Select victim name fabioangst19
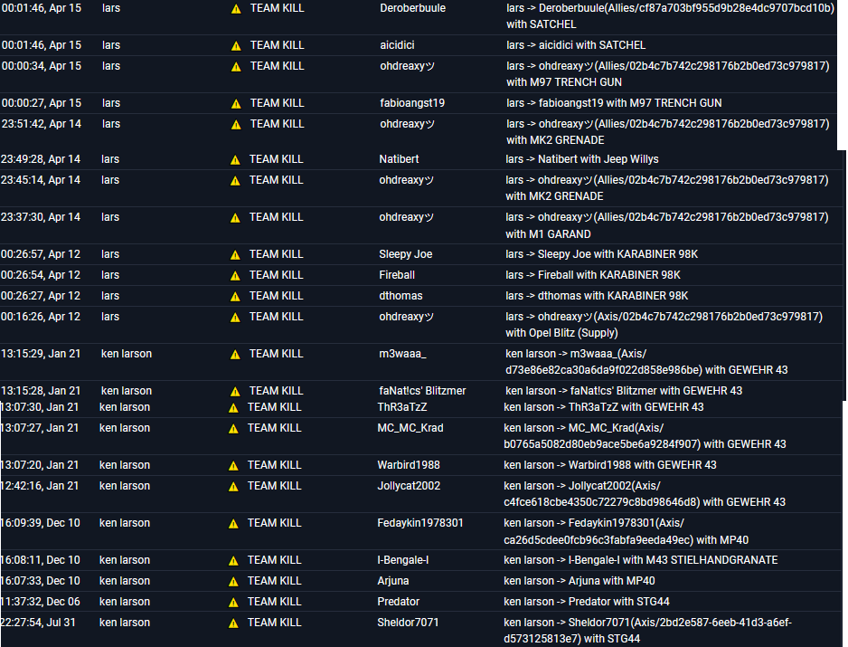This screenshot has height=647, width=848. coord(411,103)
